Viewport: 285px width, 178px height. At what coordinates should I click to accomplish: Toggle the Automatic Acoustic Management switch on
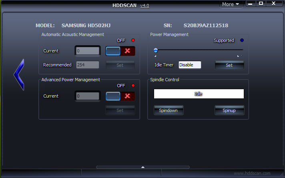coord(113,51)
